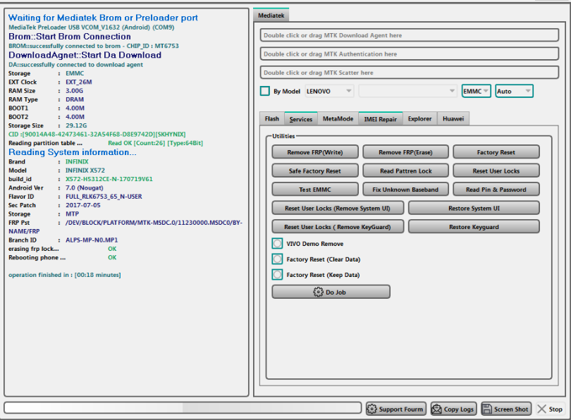Click the Restore Keyguard button
Viewport: 571px width, 420px height.
474,227
